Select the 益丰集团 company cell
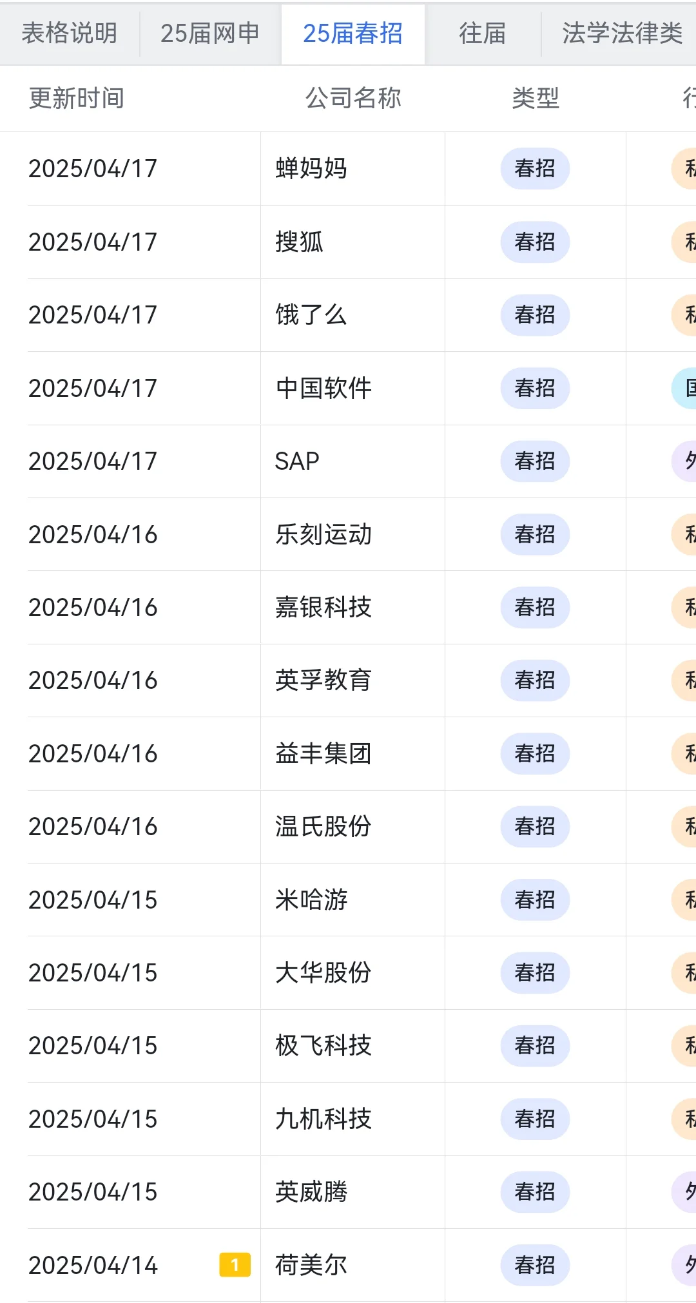The image size is (696, 1303). click(353, 753)
